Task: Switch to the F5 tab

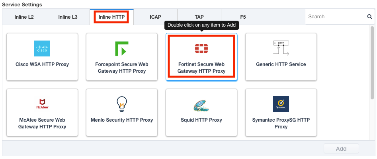Action: click(x=243, y=17)
